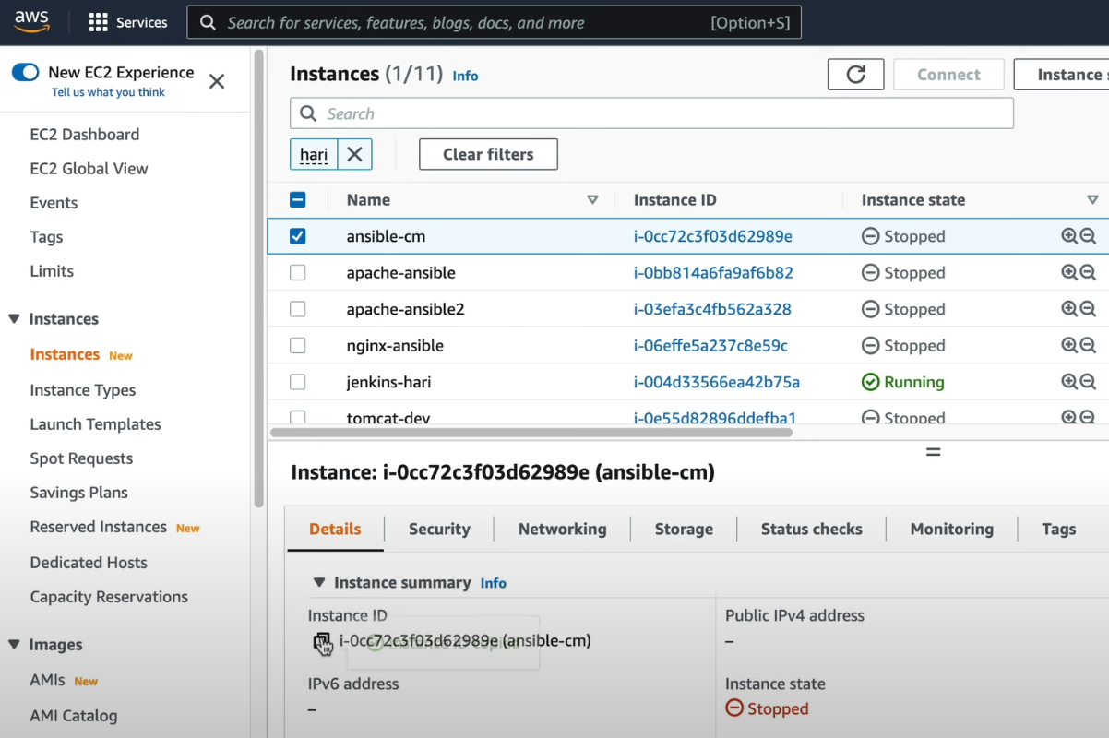Open the Status checks tab
This screenshot has width=1109, height=738.
pos(812,529)
